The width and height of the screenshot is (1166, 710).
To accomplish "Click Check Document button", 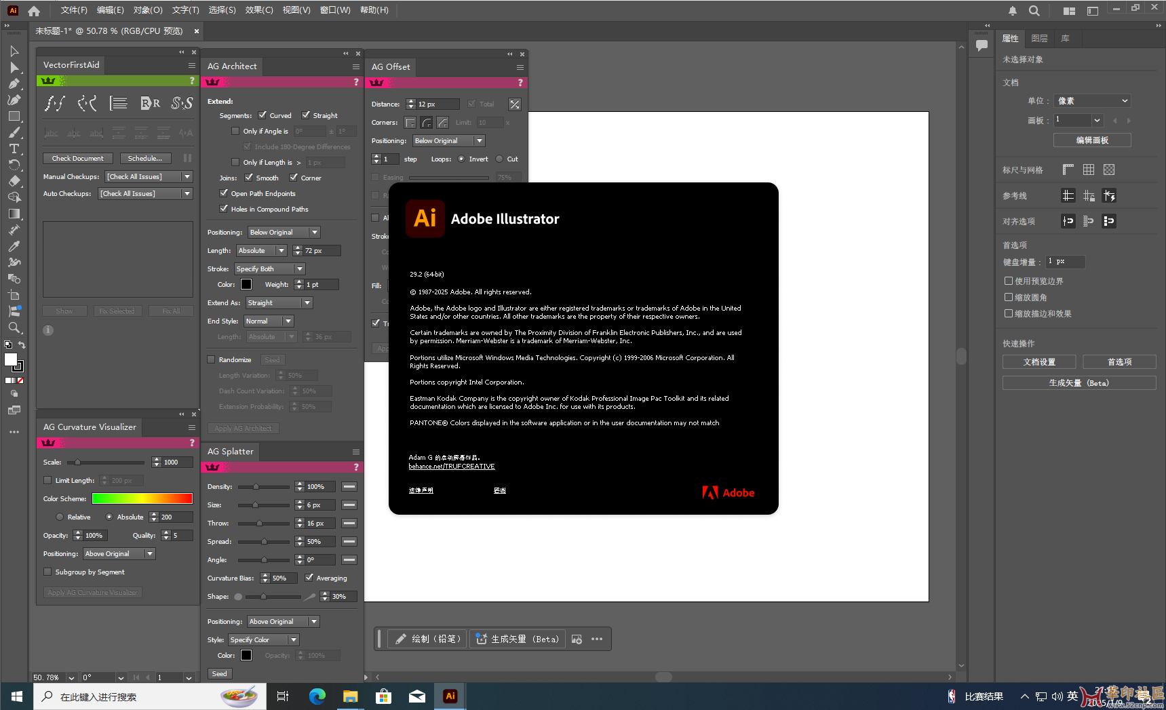I will coord(77,158).
